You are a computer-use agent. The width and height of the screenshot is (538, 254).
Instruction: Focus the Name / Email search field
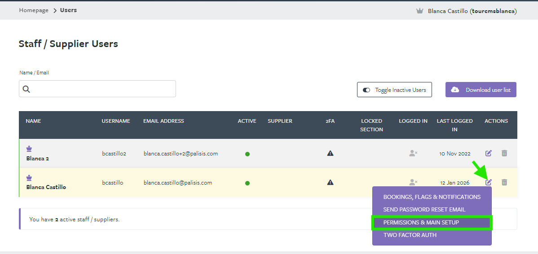97,89
